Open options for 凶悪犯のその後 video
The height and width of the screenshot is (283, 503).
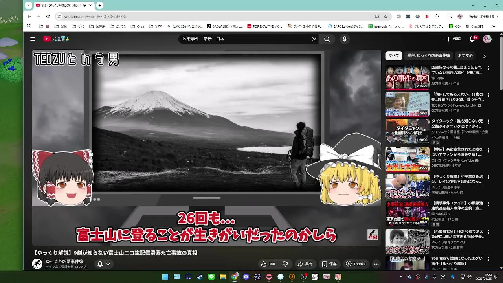pos(488,68)
